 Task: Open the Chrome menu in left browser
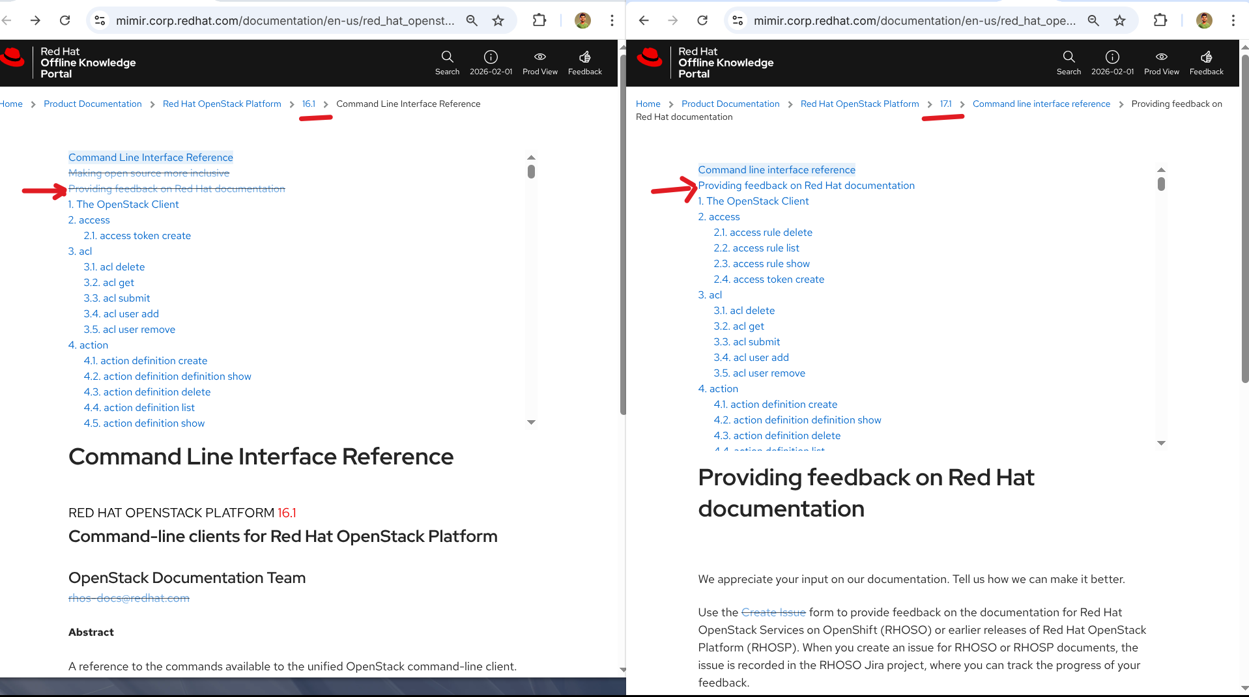coord(612,20)
